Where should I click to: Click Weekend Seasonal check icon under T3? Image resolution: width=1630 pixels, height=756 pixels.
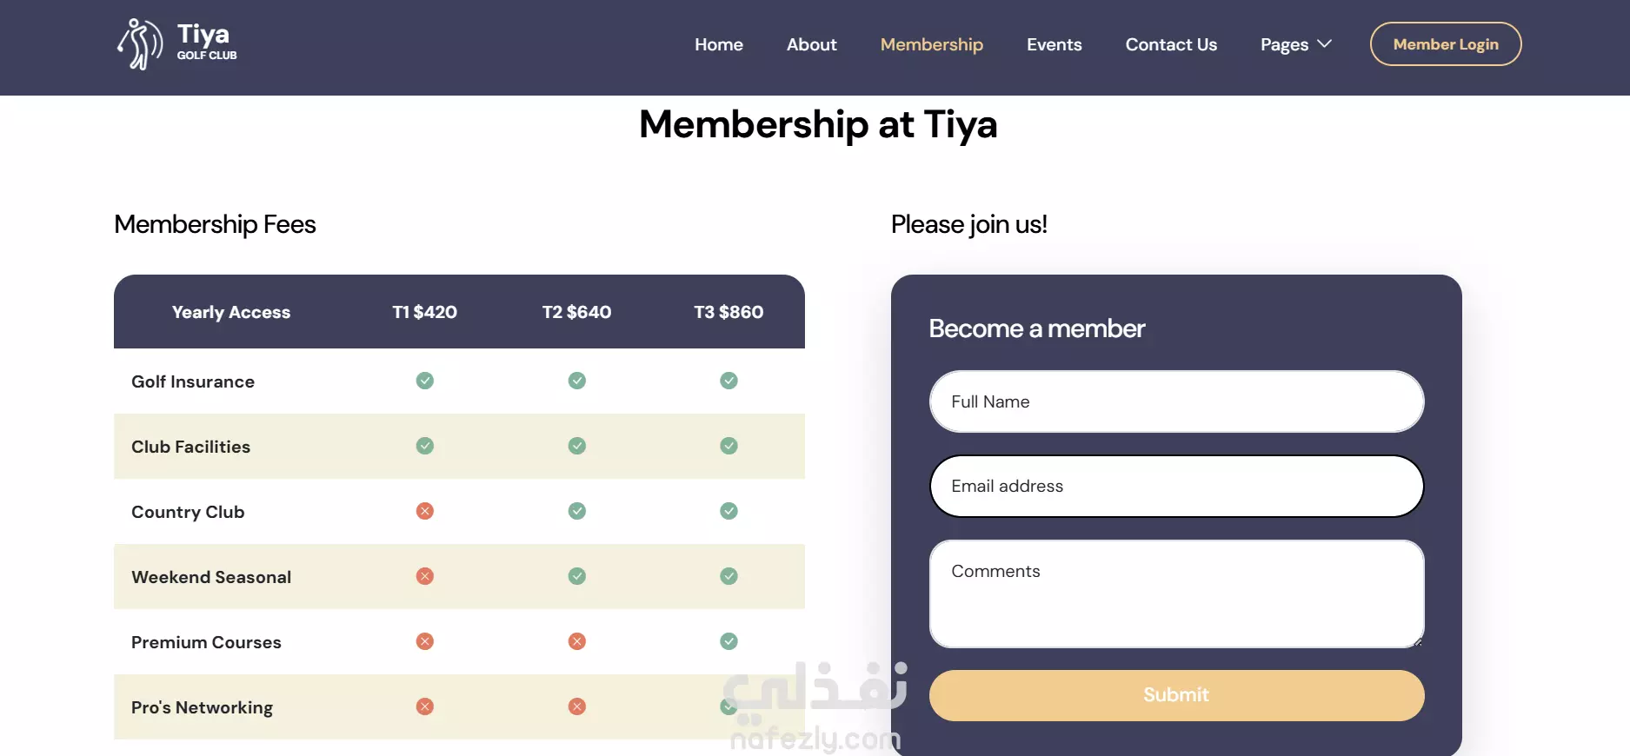(x=729, y=576)
